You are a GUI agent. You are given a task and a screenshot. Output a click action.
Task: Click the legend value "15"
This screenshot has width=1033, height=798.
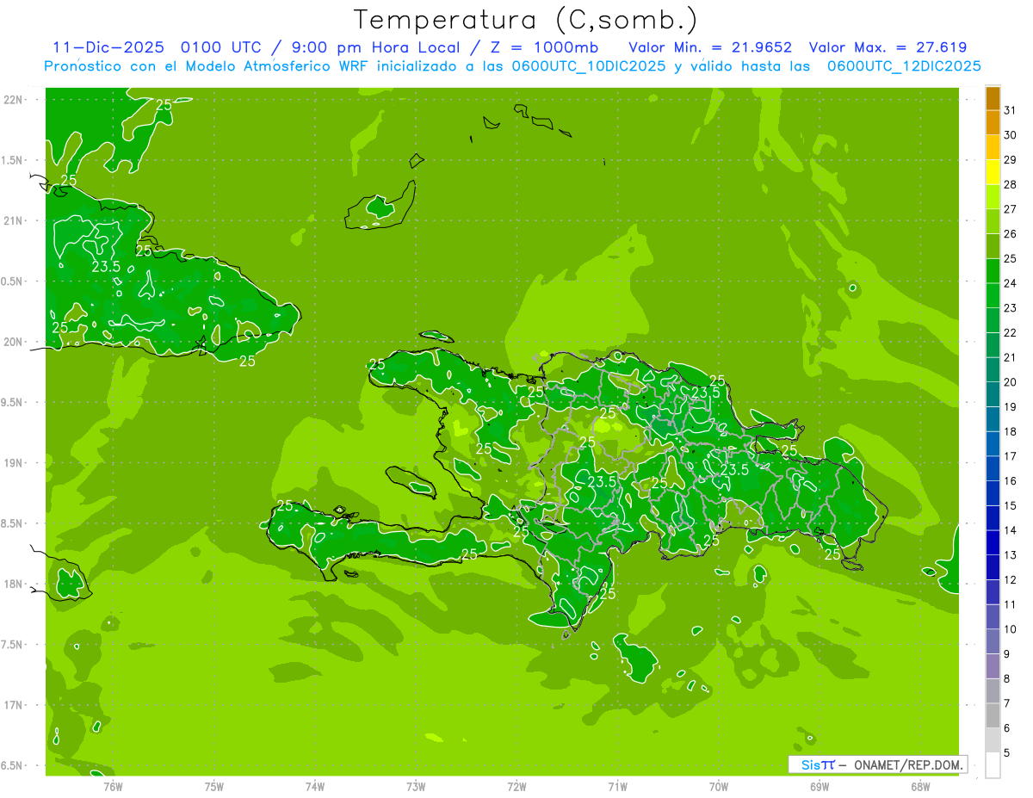(1011, 506)
